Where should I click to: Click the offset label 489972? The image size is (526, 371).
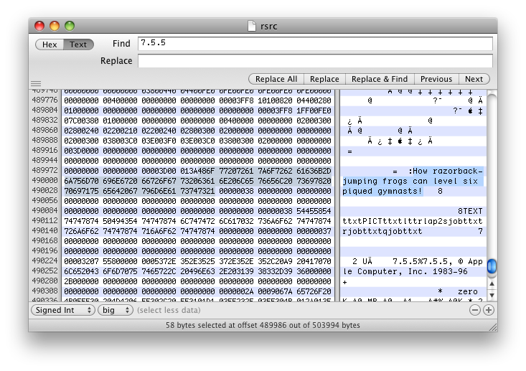coord(45,170)
